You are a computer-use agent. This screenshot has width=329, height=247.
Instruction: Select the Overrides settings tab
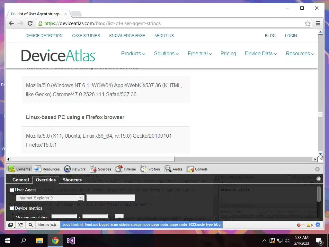point(46,180)
